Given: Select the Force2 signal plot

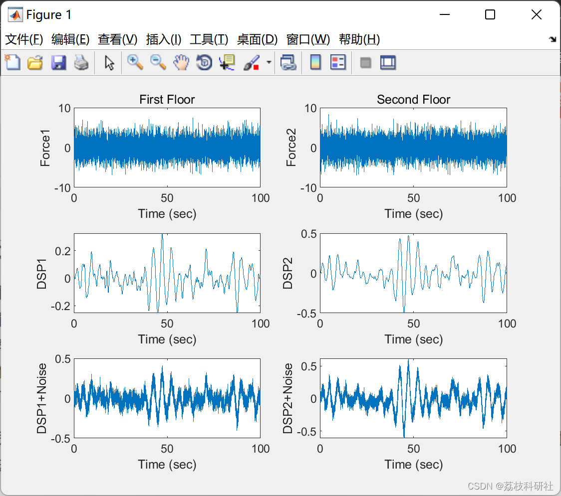Looking at the screenshot, I should (413, 147).
